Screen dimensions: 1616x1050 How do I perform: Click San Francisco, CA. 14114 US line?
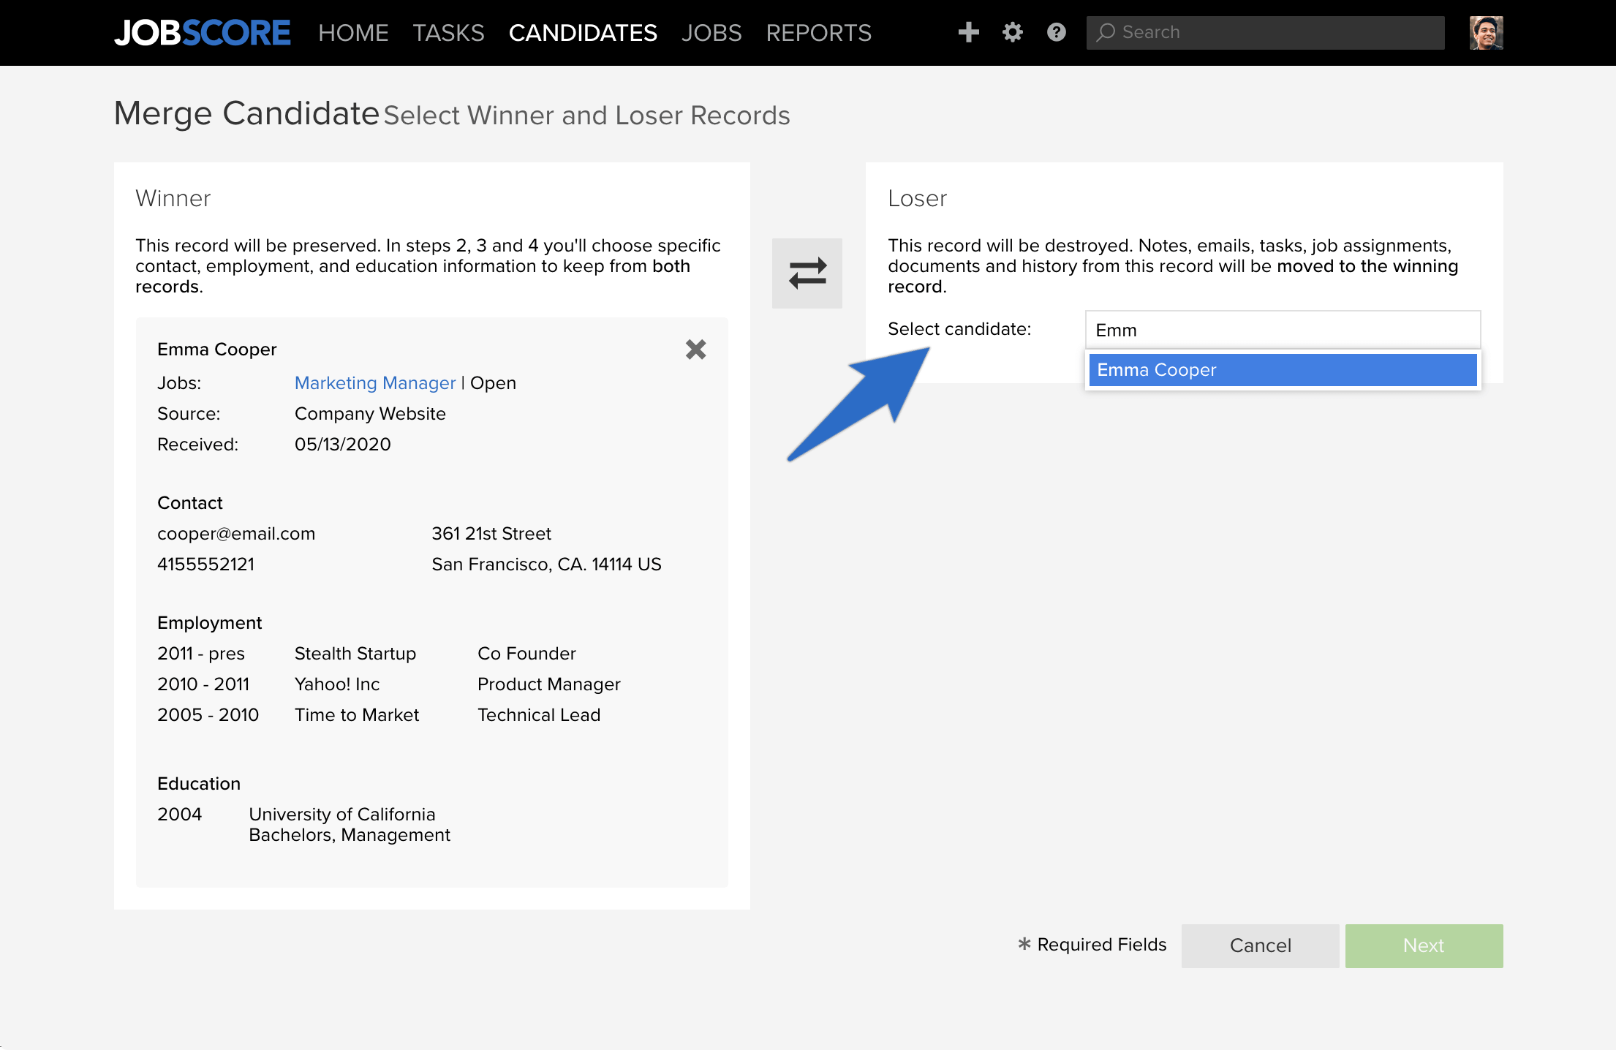tap(546, 564)
